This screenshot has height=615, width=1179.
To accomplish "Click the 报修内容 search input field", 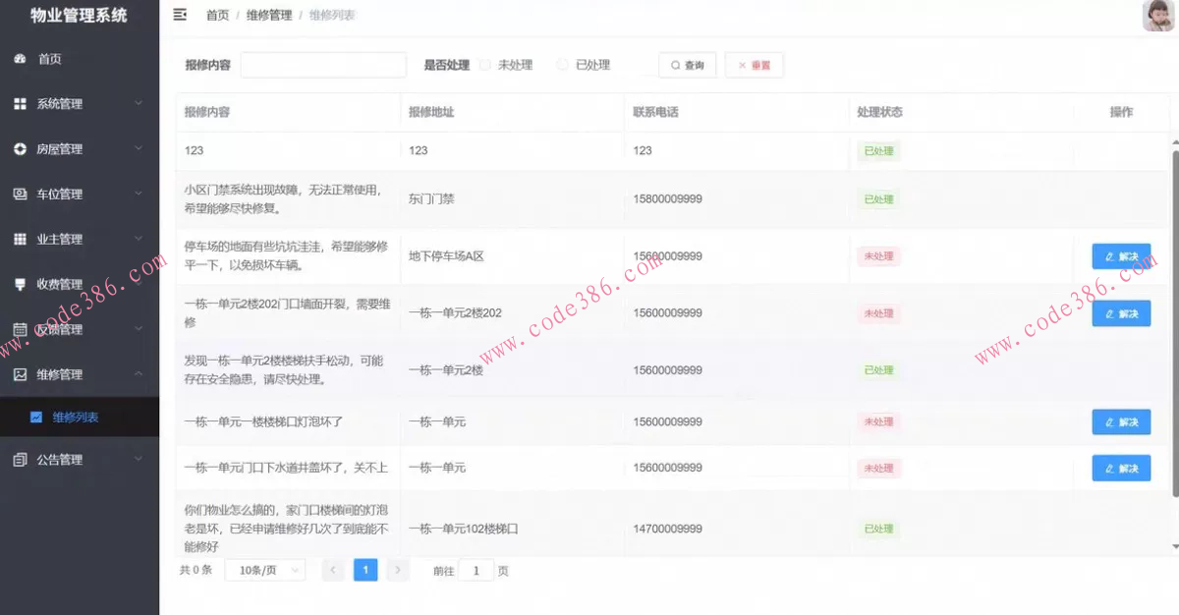I will click(x=324, y=64).
